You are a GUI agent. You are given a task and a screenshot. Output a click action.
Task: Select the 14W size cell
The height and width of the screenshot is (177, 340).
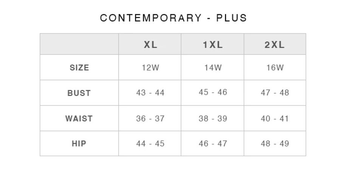tap(213, 68)
